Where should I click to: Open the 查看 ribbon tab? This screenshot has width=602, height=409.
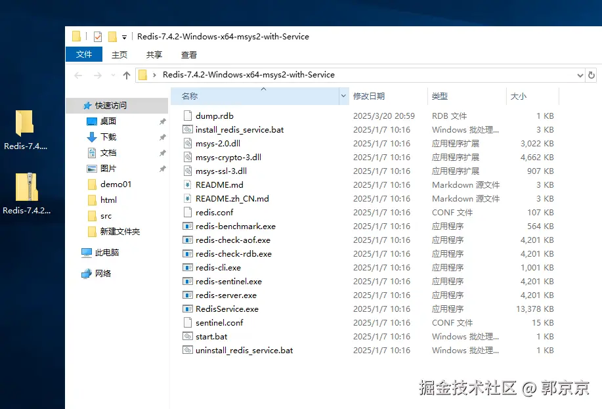[189, 55]
